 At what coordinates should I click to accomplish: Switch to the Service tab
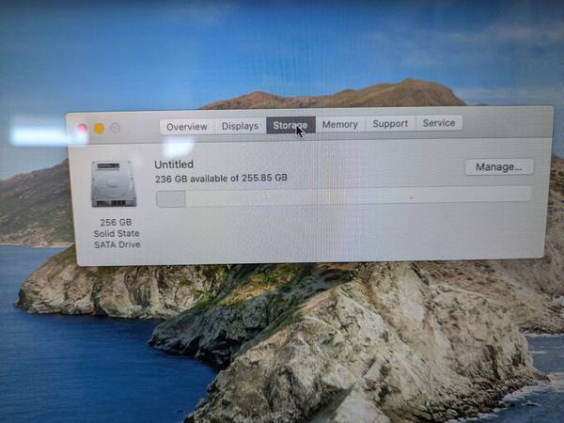(x=439, y=122)
